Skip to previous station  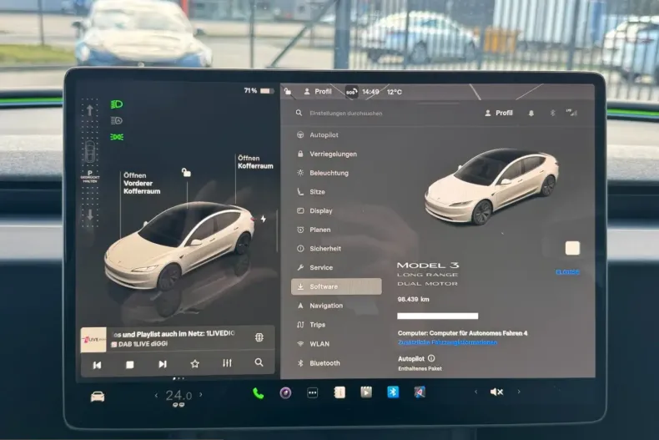pos(97,365)
